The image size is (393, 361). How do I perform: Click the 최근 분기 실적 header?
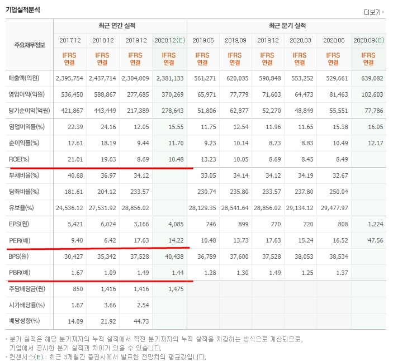[x=287, y=26]
